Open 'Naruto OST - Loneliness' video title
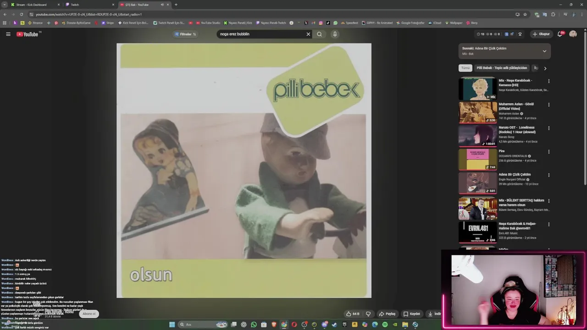The image size is (587, 330). [517, 130]
